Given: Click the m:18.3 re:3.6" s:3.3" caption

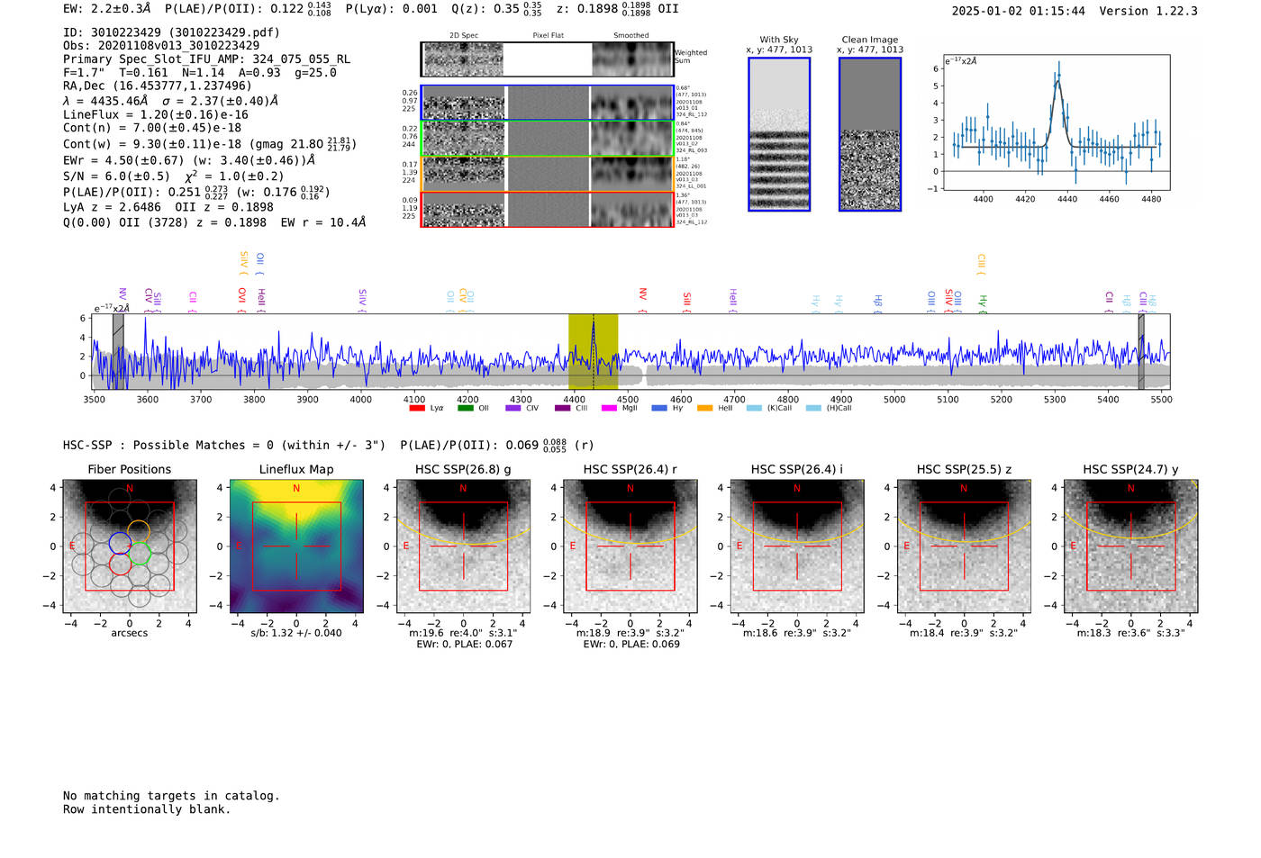Looking at the screenshot, I should (x=1131, y=633).
